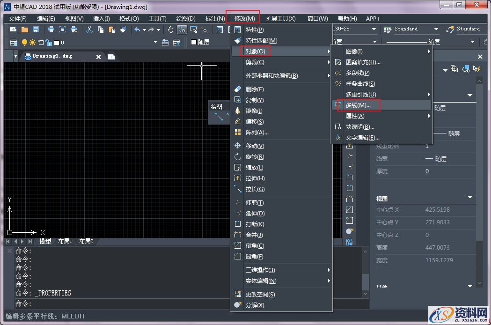Click the layer color swatch square
The height and width of the screenshot is (325, 491).
[x=56, y=42]
